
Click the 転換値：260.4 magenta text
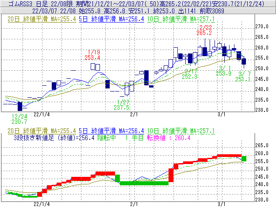click(x=169, y=137)
